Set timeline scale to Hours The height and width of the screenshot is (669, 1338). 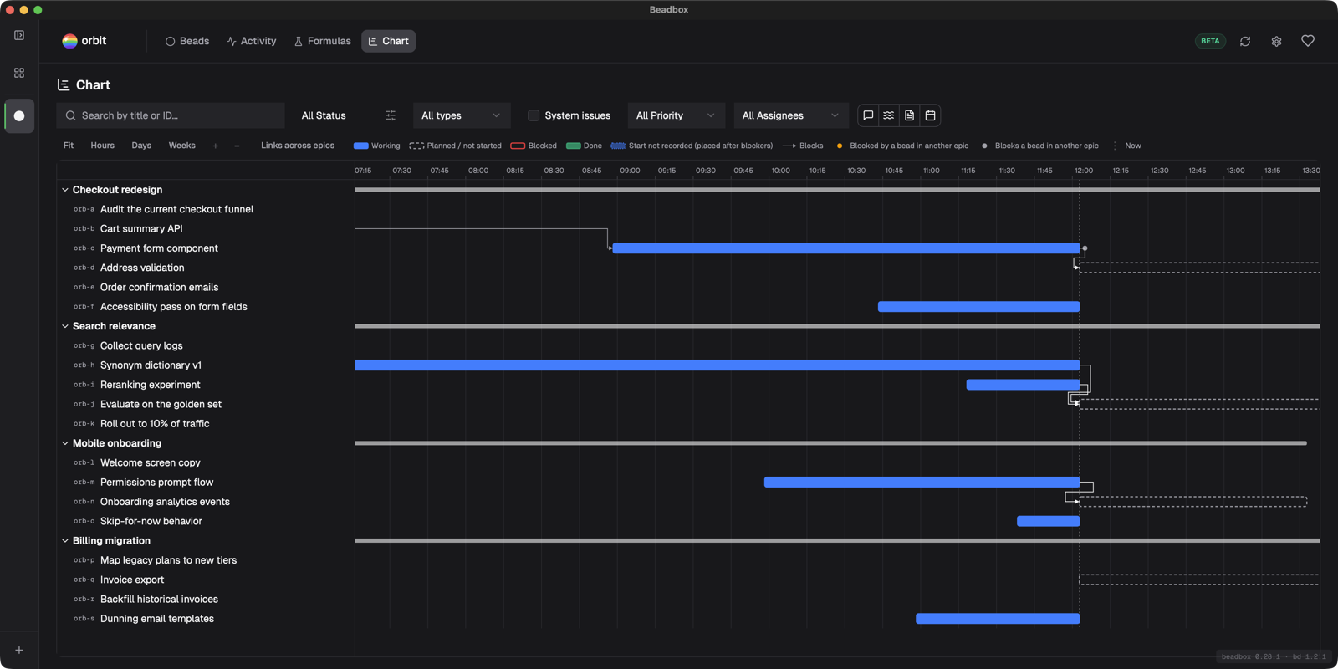coord(103,146)
